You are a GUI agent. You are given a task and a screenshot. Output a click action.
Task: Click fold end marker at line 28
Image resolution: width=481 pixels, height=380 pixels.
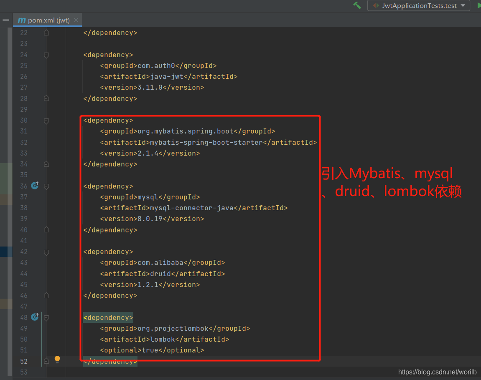tap(46, 98)
